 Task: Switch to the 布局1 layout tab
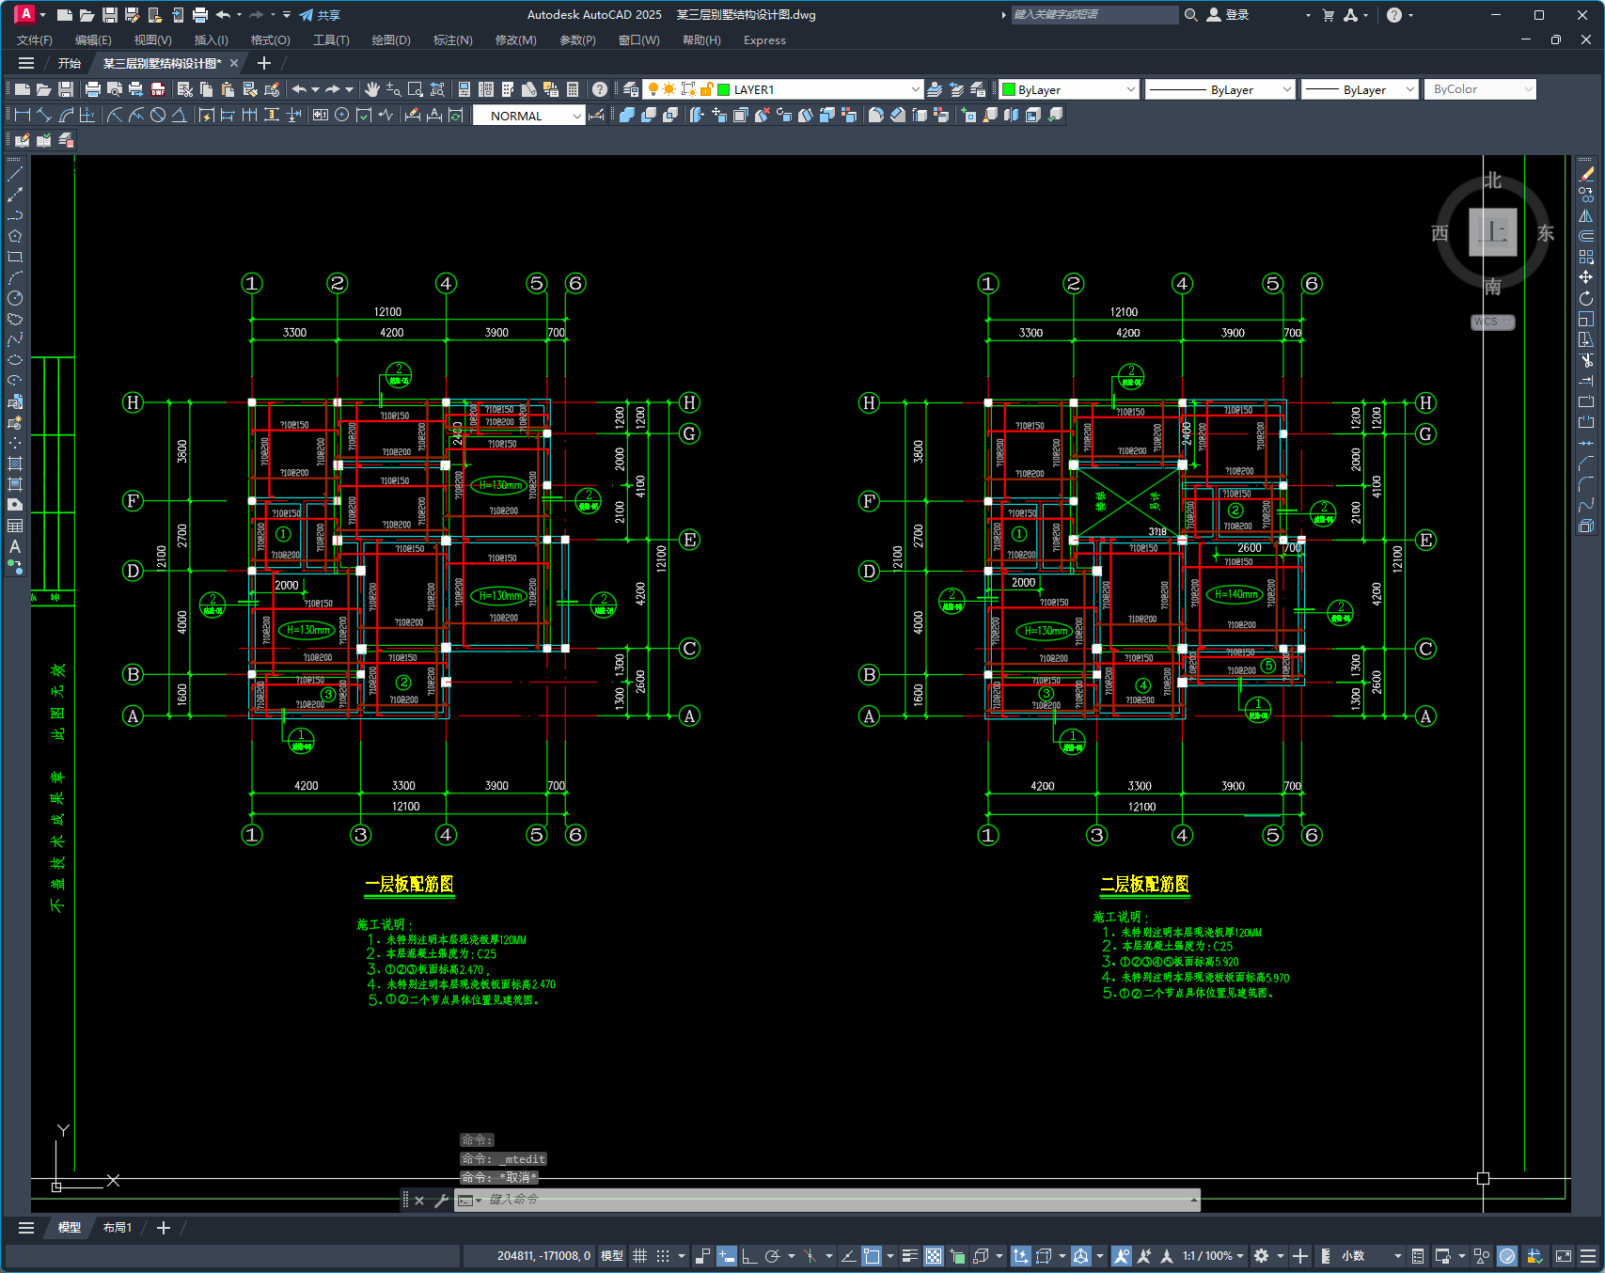point(118,1228)
